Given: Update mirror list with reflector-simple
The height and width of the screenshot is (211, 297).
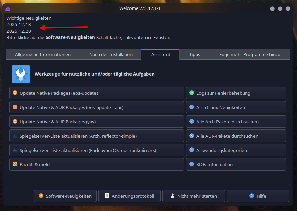Looking at the screenshot, I should coord(97,136).
